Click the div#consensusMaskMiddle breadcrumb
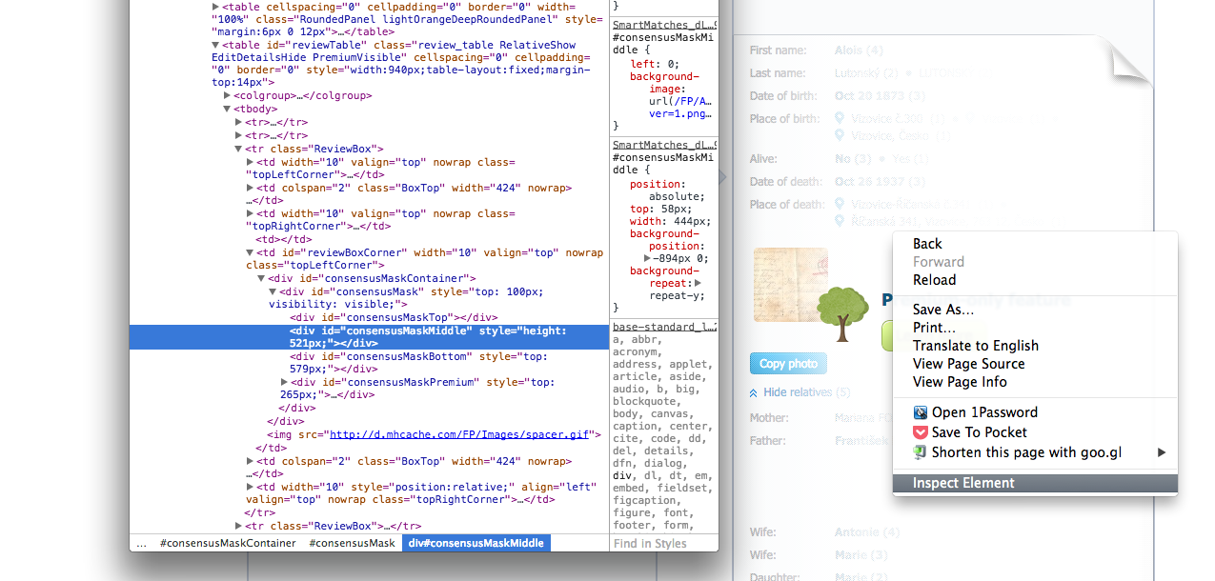 476,543
